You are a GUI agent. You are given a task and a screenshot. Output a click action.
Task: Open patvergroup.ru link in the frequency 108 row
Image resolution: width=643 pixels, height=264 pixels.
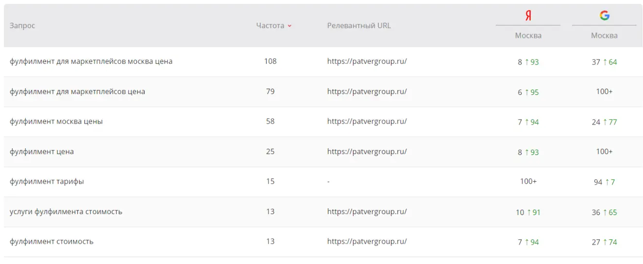[367, 62]
